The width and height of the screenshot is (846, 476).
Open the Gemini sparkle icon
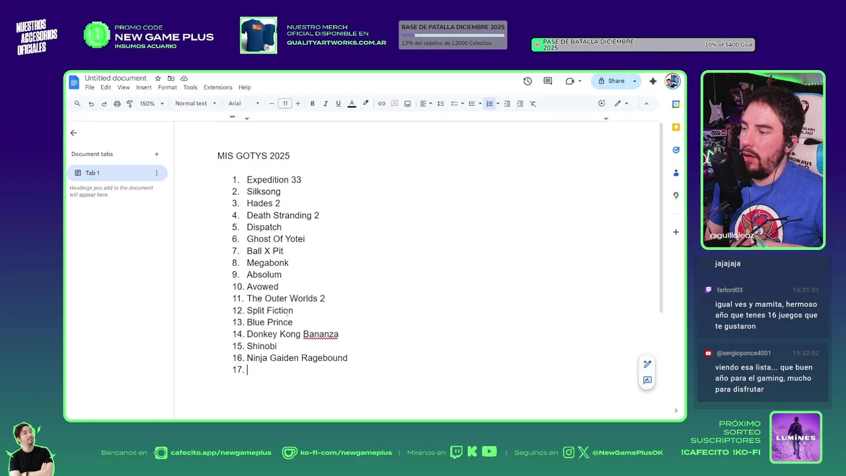point(653,81)
